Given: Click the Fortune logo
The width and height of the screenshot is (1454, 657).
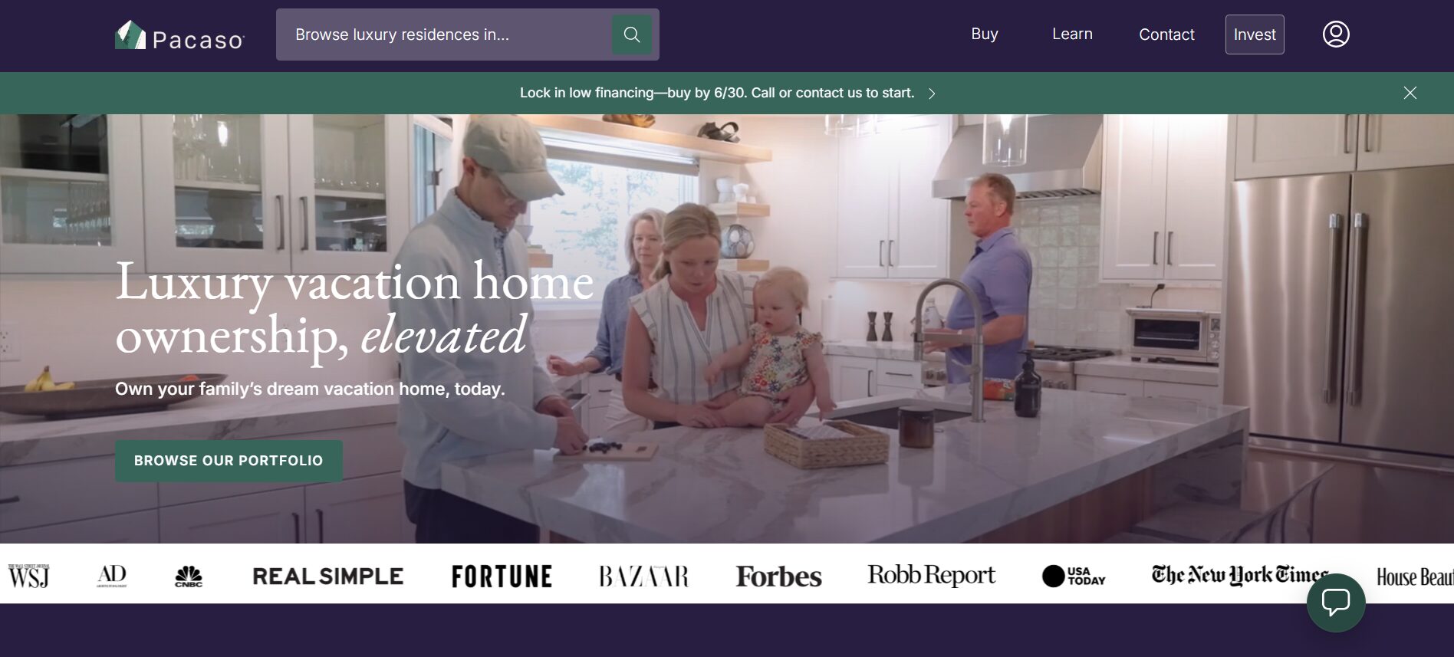Looking at the screenshot, I should tap(502, 577).
